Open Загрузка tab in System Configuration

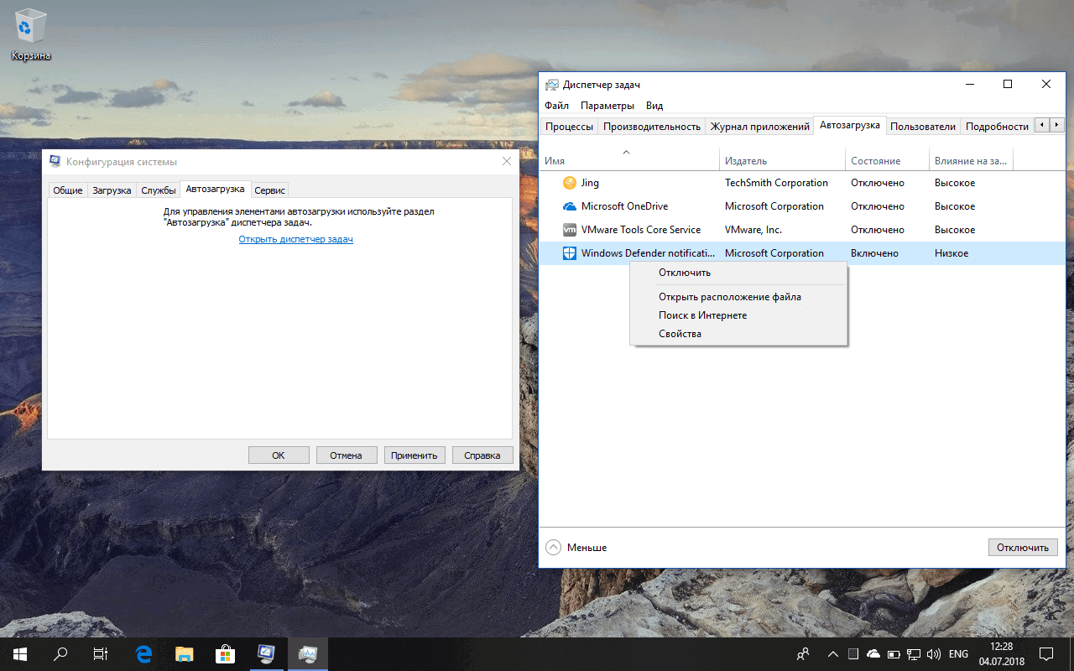(x=112, y=190)
